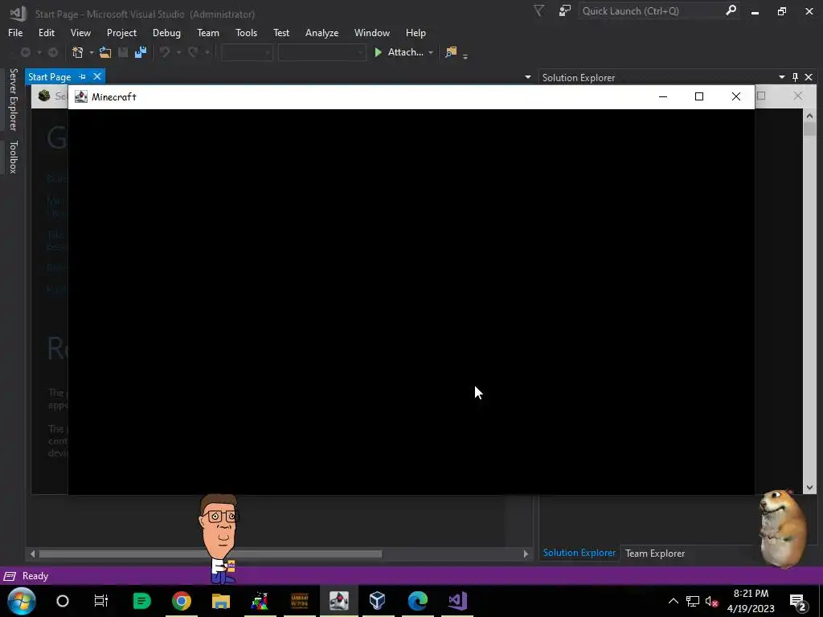Open the Server Explorer side tab
This screenshot has width=823, height=617.
click(x=13, y=99)
